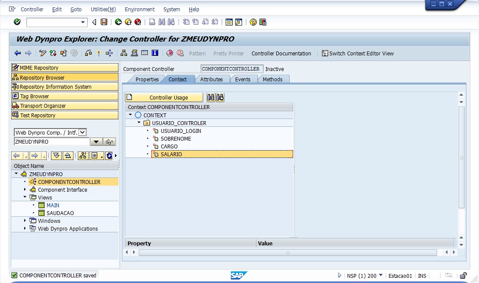Collapse the USUARIO_CONTROLER context node
The image size is (479, 283).
pos(139,123)
